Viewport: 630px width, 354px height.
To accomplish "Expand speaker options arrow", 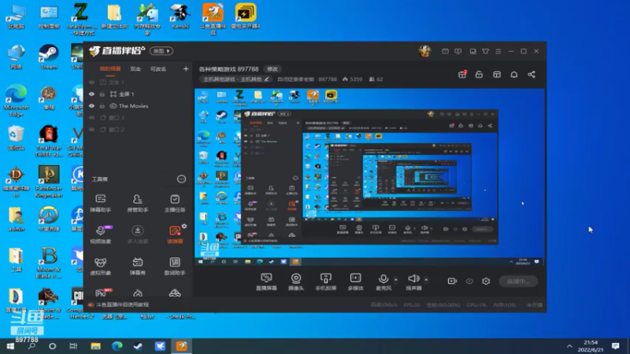I will tap(426, 279).
